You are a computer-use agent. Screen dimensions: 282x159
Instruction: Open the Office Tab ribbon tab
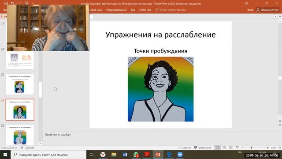click(x=145, y=10)
